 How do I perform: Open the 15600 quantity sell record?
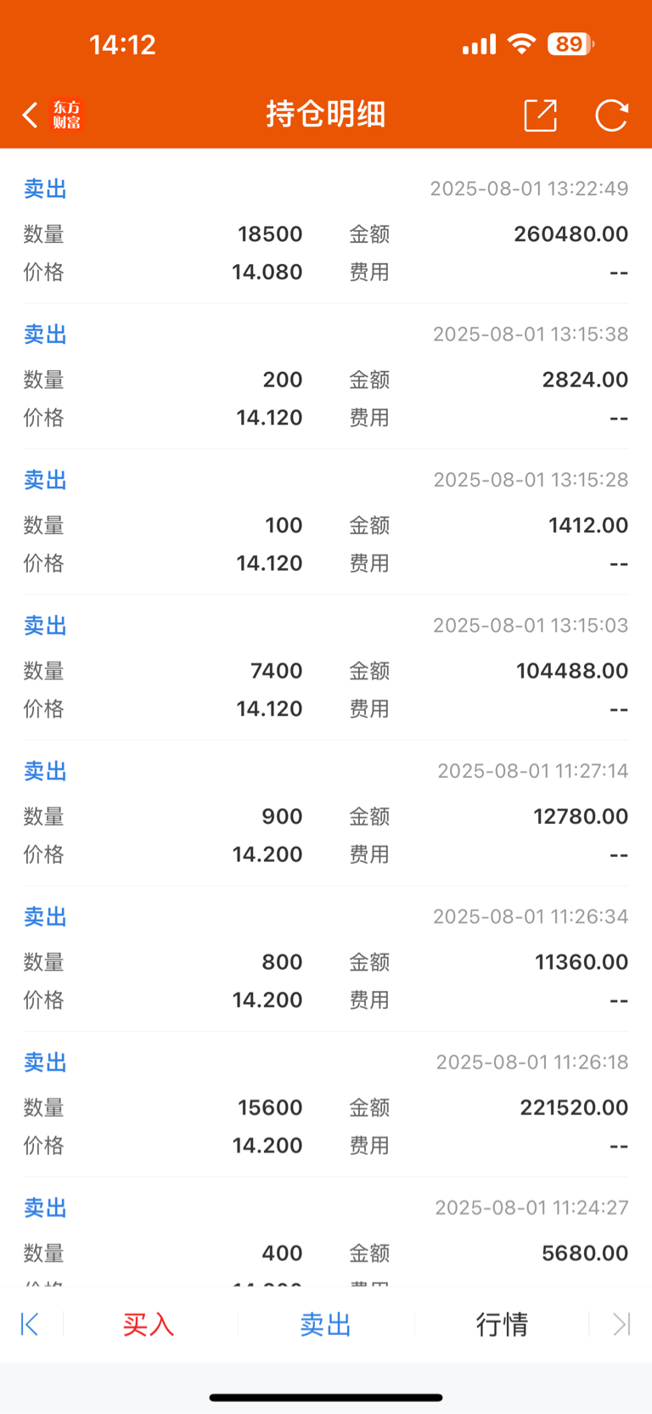pos(326,1104)
